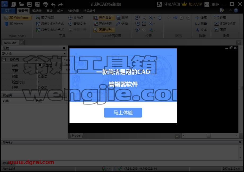Choose 复制为BMP格式 tool
This screenshot has height=172, width=244.
tap(50, 30)
